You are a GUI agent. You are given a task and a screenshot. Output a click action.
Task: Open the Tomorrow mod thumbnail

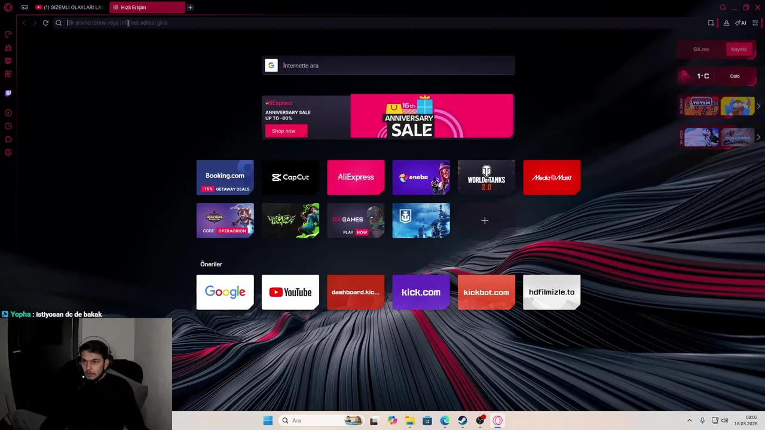click(x=737, y=137)
